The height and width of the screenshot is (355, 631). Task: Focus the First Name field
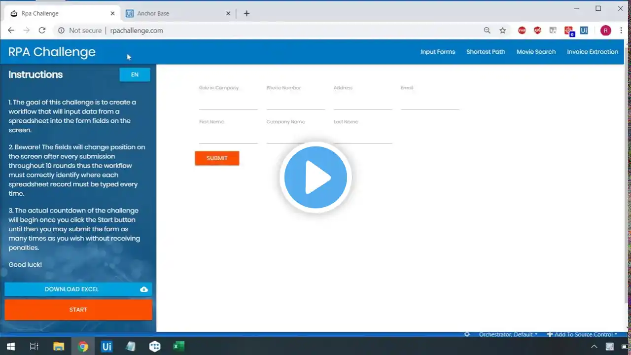pyautogui.click(x=228, y=137)
